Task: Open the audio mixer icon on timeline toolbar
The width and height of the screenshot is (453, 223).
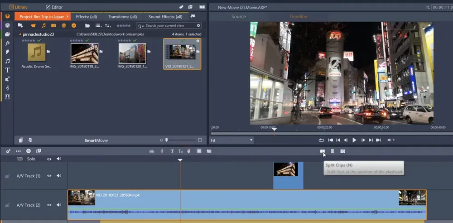Action: pos(152,151)
